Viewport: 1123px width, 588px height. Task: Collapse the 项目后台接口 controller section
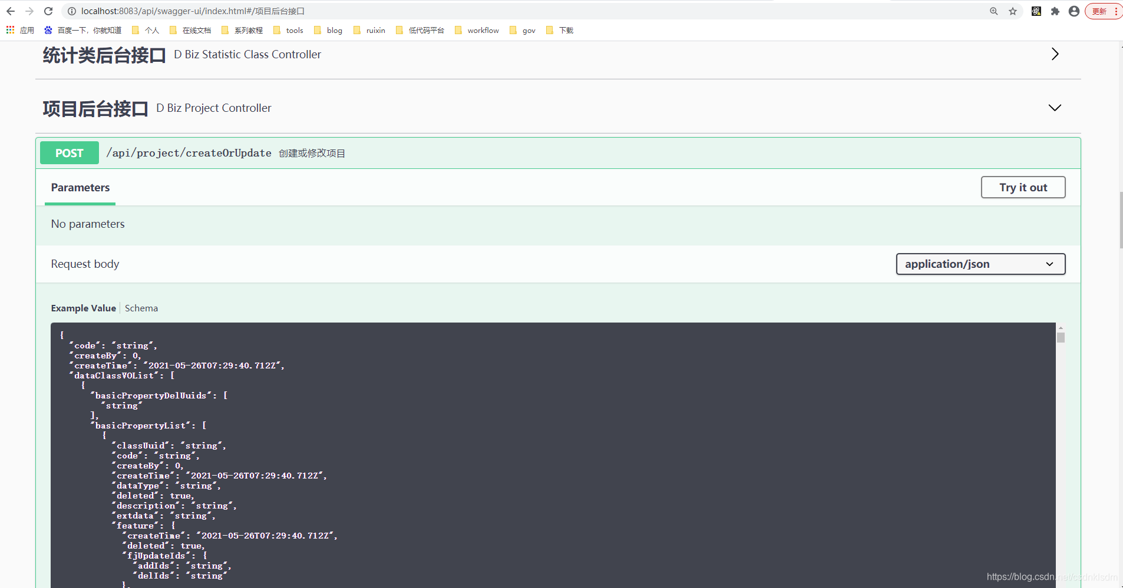click(1055, 108)
